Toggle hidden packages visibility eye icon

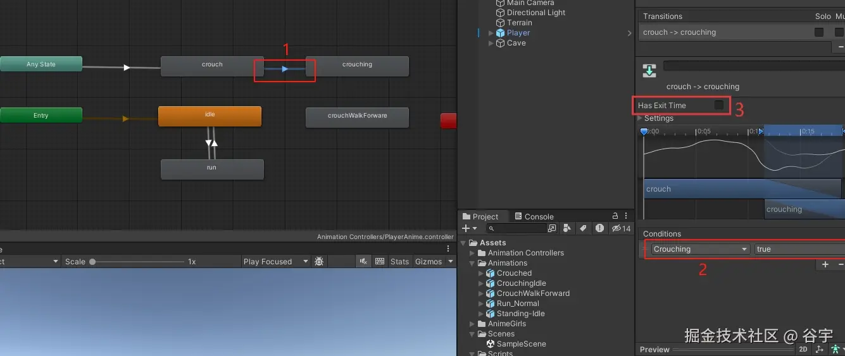pyautogui.click(x=621, y=228)
